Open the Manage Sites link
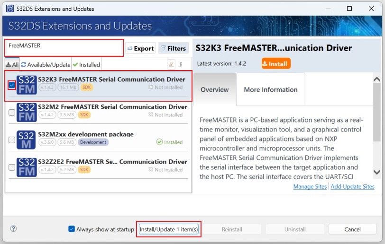385x244 pixels. click(310, 187)
